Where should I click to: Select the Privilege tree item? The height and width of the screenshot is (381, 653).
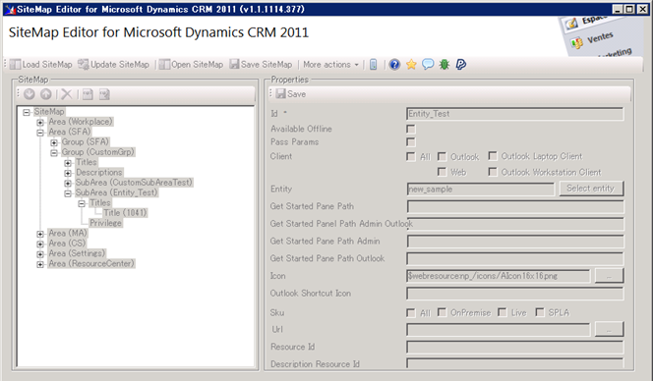click(106, 223)
